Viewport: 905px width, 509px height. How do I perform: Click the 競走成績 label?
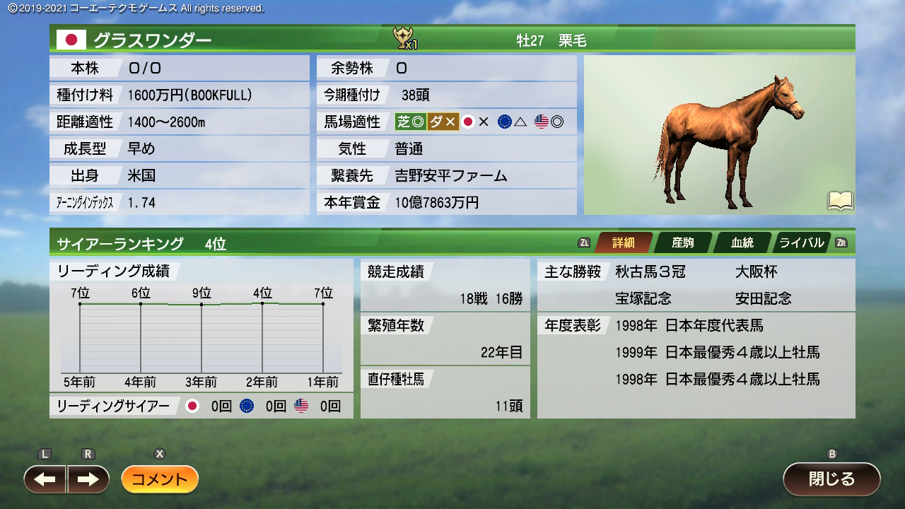coord(396,271)
